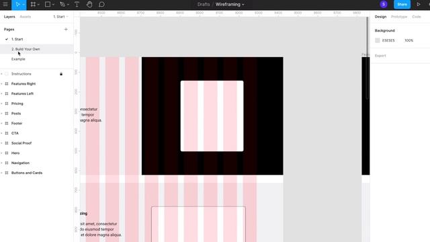
Task: Select the Features Left frame layer
Action: pyautogui.click(x=22, y=93)
